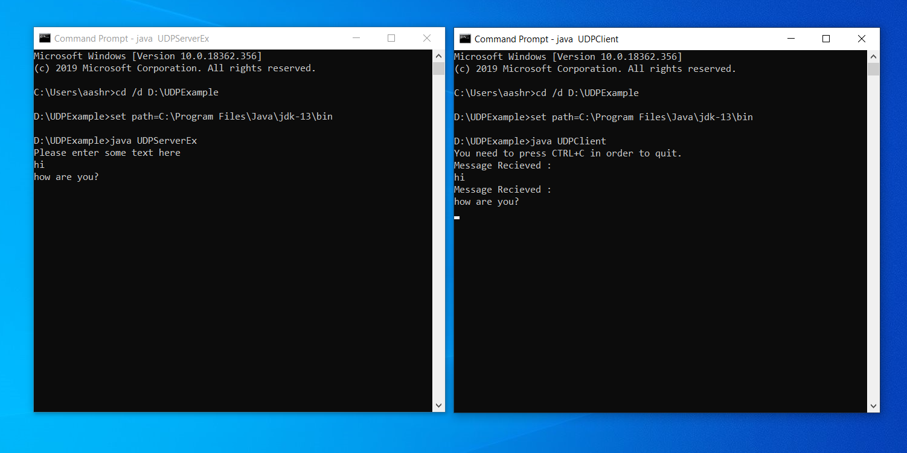
Task: Minimize the UDPServerEx Command Prompt window
Action: point(356,38)
